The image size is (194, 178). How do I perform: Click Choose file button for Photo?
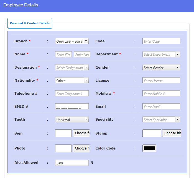(x=81, y=148)
